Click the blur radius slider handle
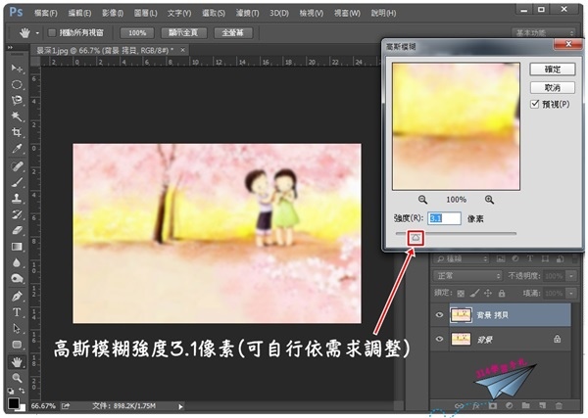Viewport: 588px width, 418px height. pos(416,238)
